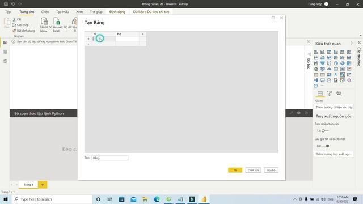The height and width of the screenshot is (204, 363).
Task: Add a new column in Tạo Bảng grid
Action: (x=143, y=34)
